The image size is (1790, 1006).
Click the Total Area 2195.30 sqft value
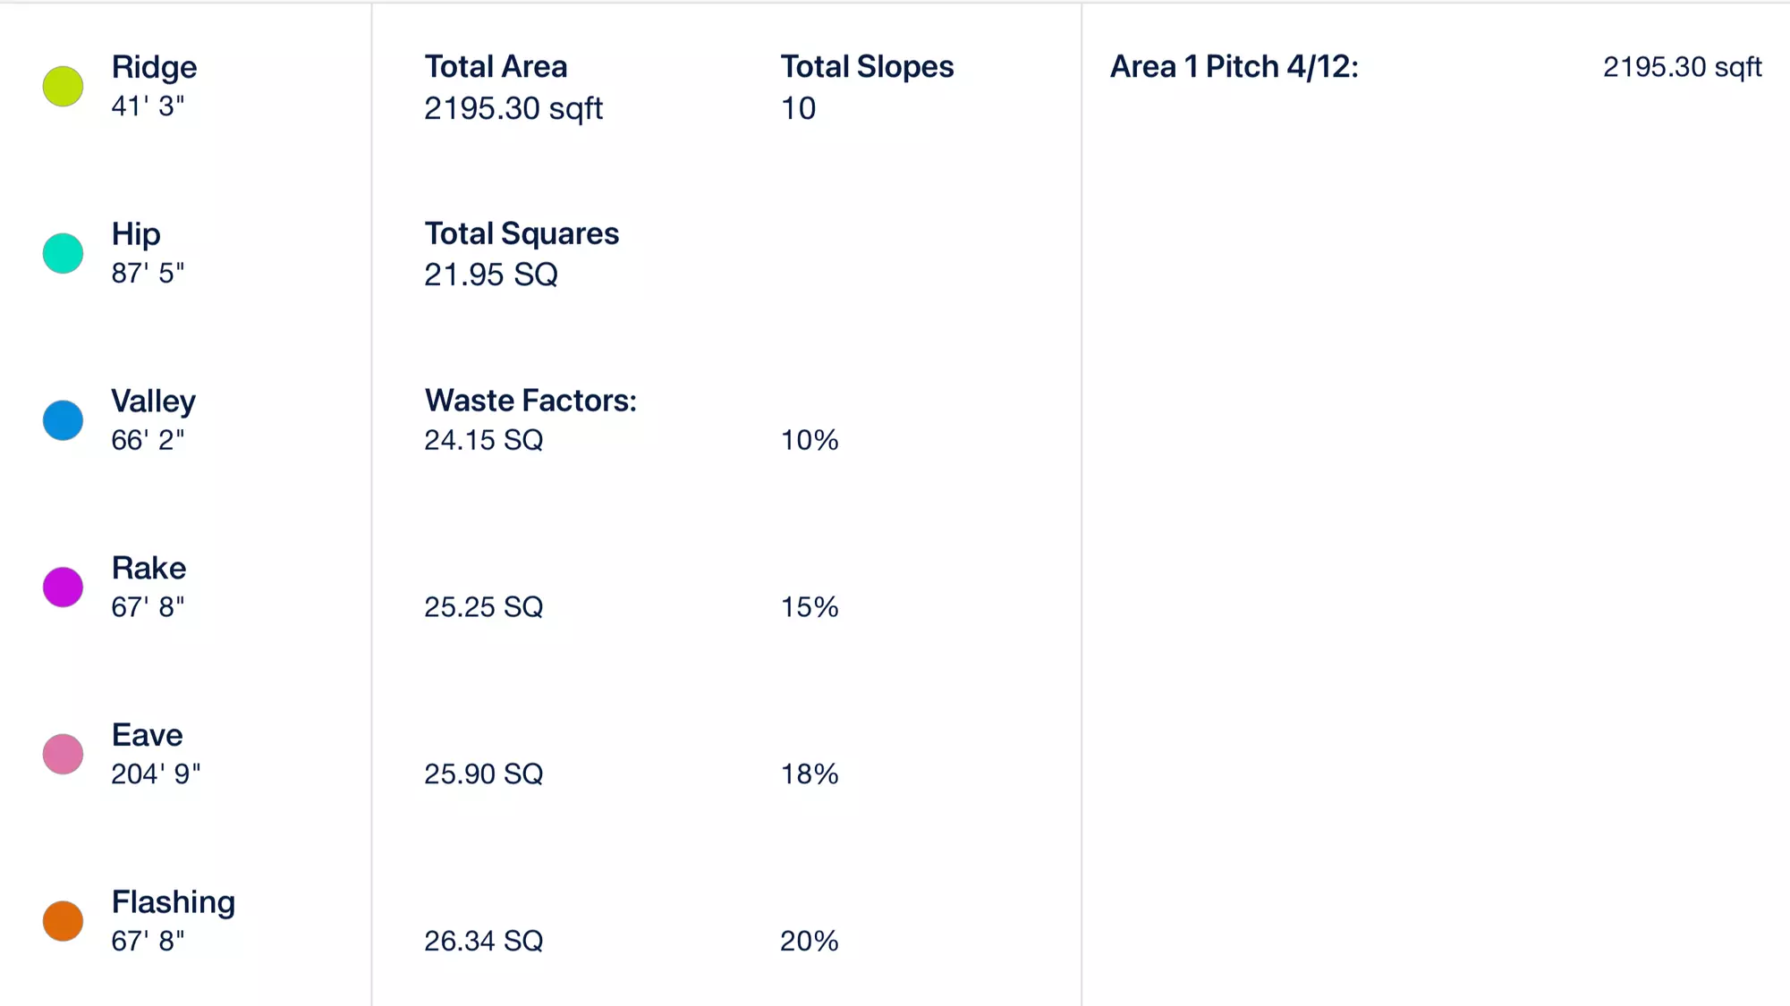(513, 108)
